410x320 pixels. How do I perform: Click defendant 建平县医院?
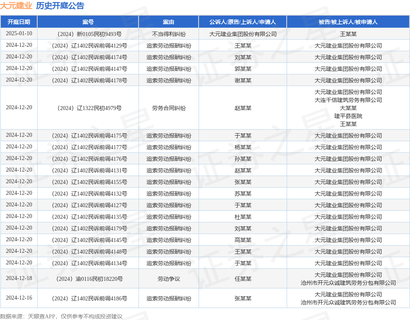348,116
